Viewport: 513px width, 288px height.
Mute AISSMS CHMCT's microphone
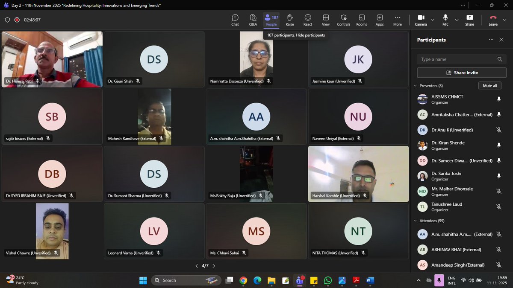coord(498,99)
